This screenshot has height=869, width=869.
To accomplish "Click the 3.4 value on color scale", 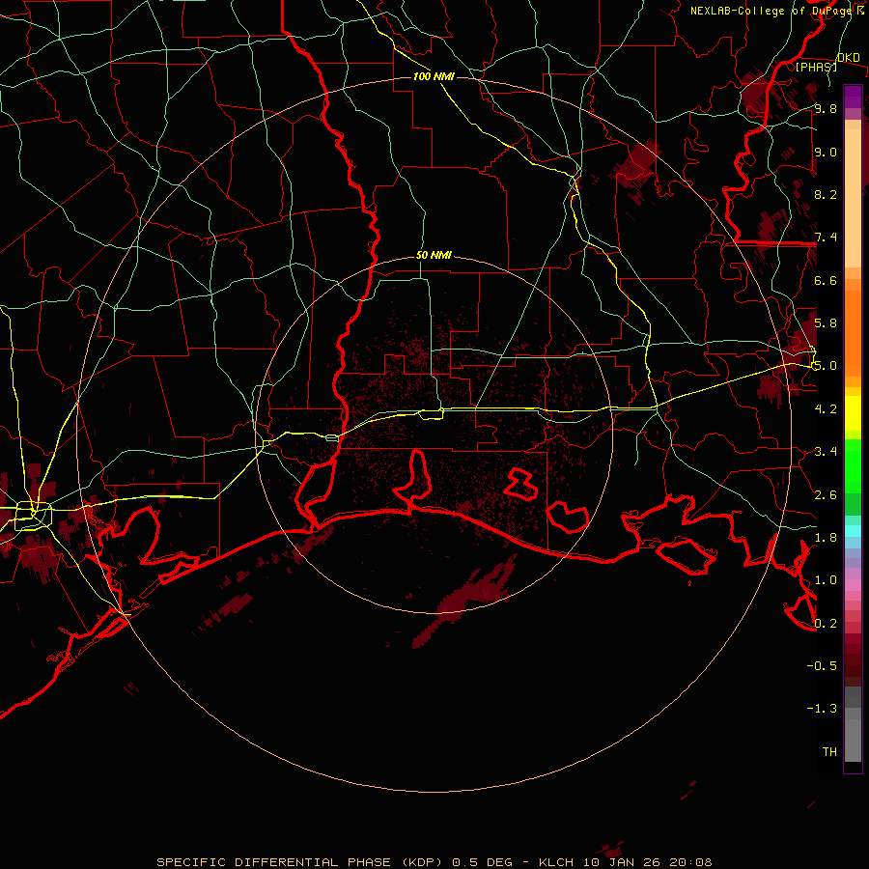I will pos(826,452).
